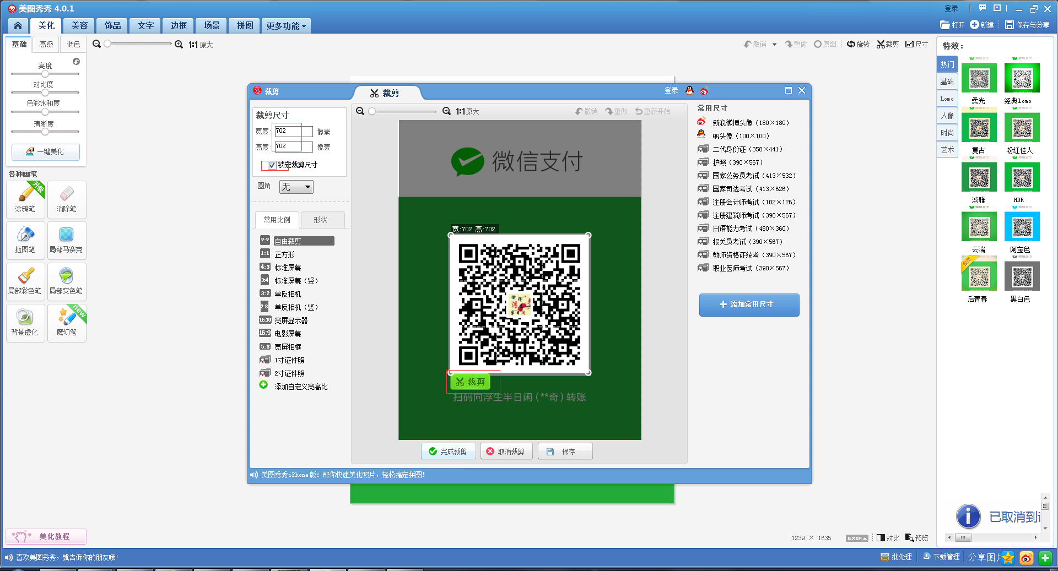
Task: Select the 涂鸦笔 doodle brush tool
Action: [x=25, y=199]
